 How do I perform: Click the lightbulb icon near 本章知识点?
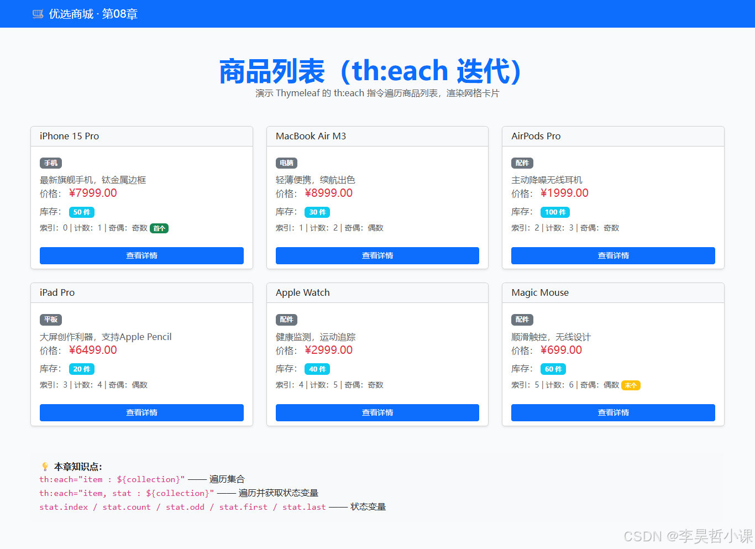point(45,467)
